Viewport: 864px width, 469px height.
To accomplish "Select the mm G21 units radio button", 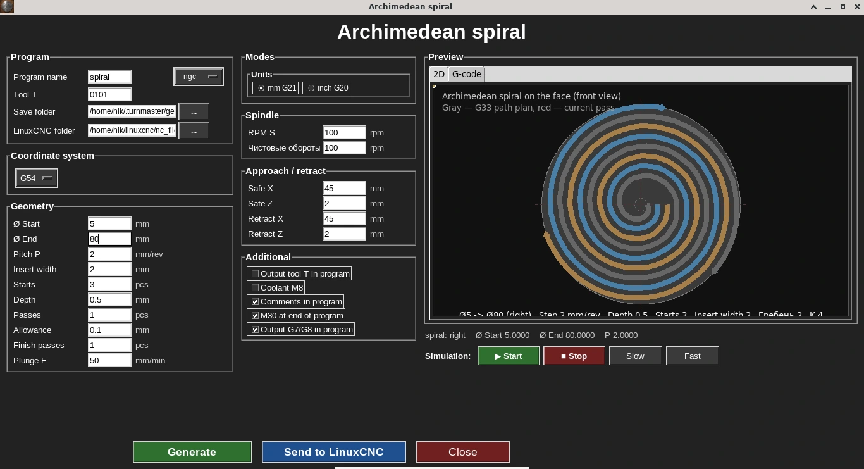I will pyautogui.click(x=275, y=88).
